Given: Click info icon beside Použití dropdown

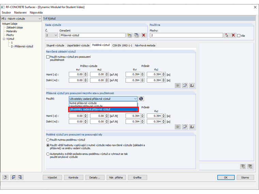Looking at the screenshot, I should 141,99.
